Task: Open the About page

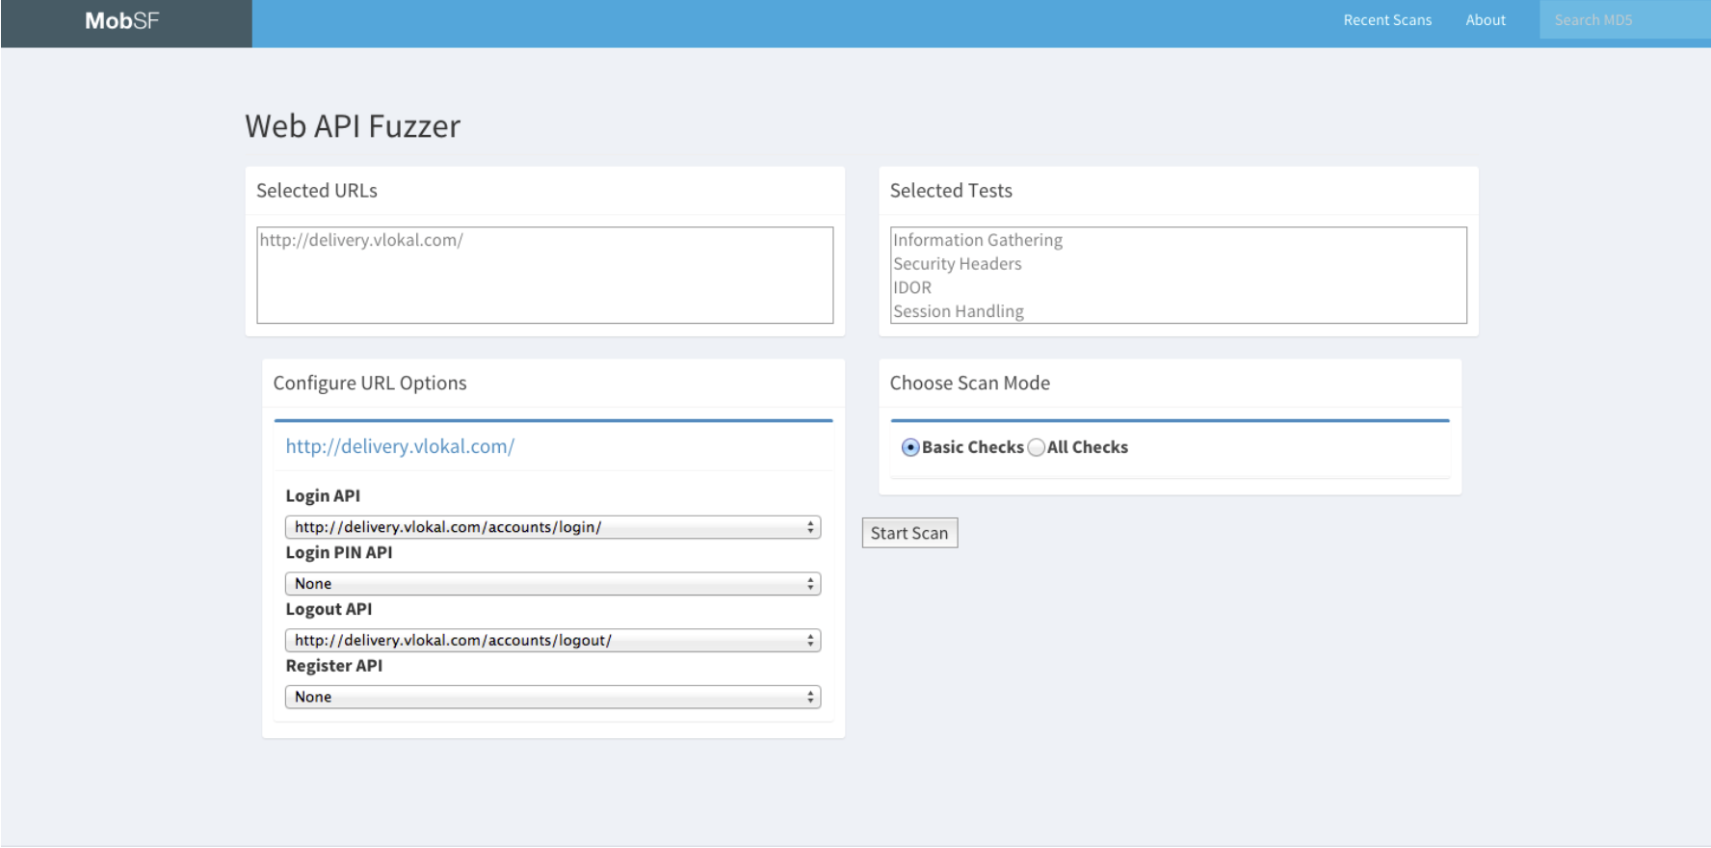Action: click(1486, 20)
